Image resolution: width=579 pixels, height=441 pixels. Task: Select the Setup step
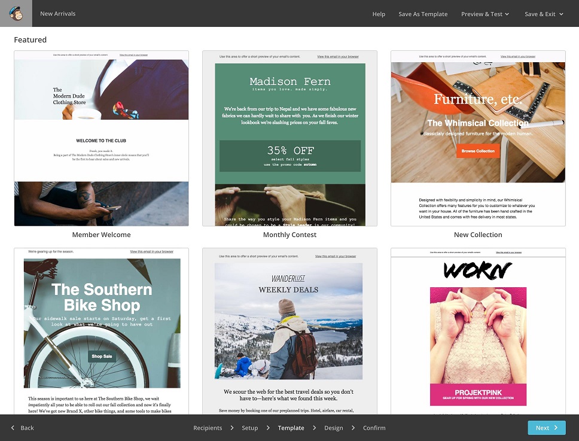249,428
